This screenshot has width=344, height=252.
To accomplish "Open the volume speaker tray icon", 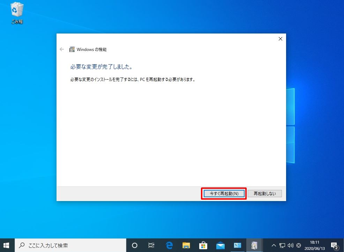I will pos(291,245).
